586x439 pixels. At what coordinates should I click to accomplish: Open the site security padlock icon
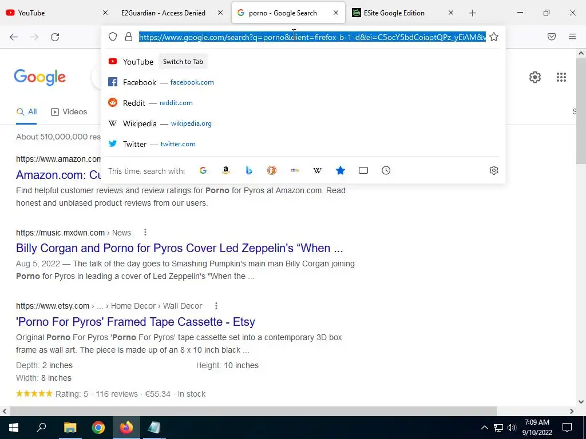coord(129,37)
